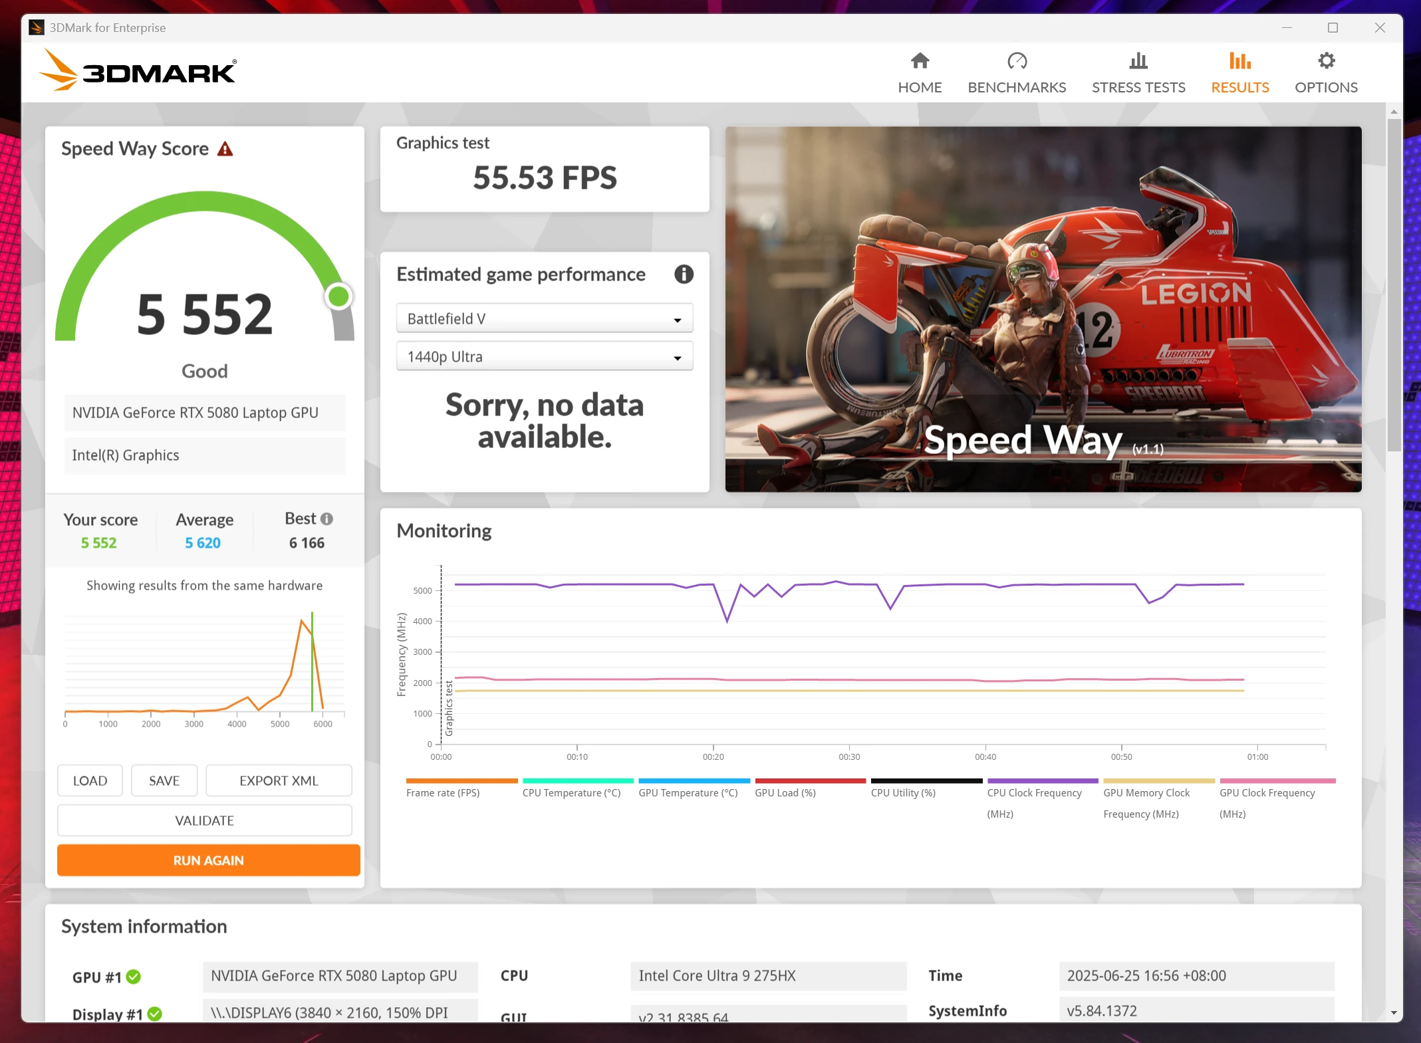Click the EXPORT XML button
The image size is (1421, 1043).
[279, 780]
